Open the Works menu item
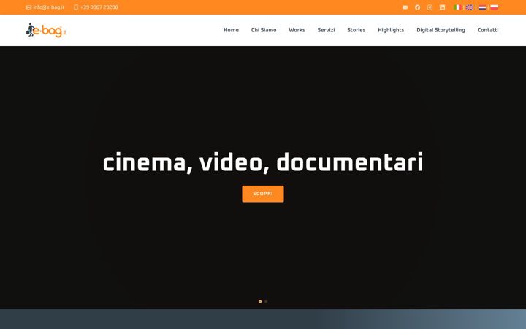Screen dimensions: 526x329 tap(297, 30)
